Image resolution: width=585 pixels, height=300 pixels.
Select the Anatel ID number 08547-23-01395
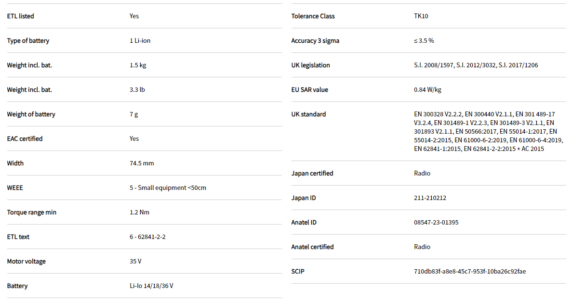click(436, 222)
